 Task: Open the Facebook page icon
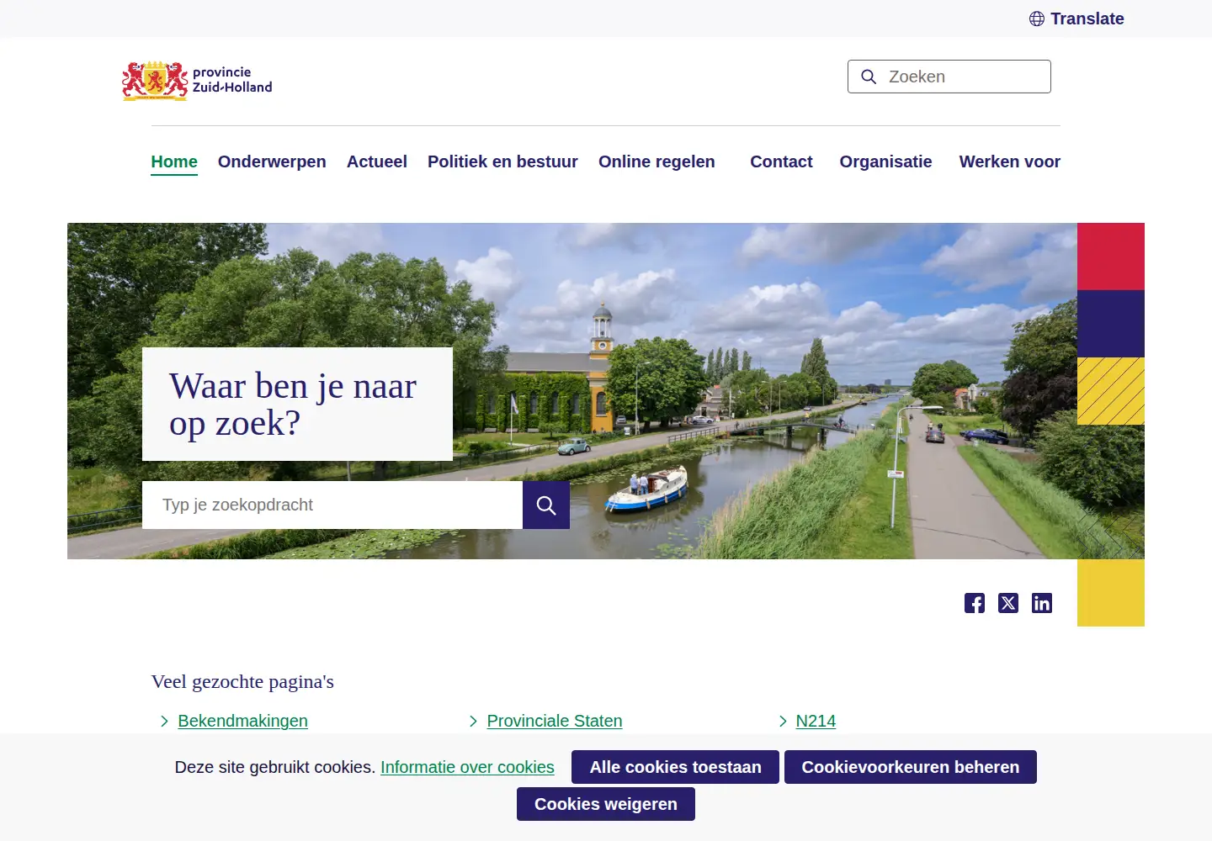pos(975,603)
